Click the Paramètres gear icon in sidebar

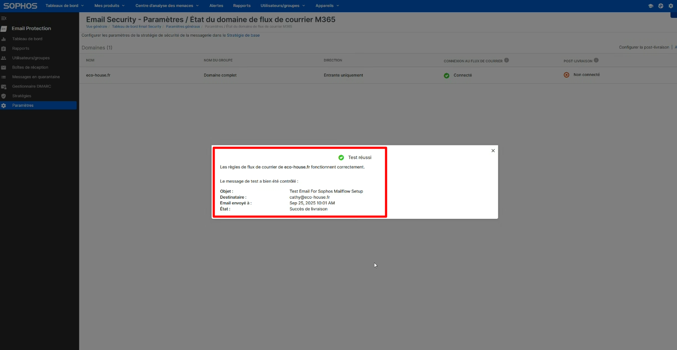point(3,105)
